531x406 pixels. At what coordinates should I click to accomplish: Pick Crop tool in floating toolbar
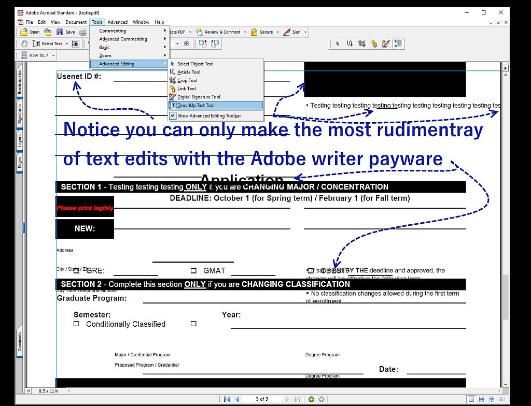362,44
